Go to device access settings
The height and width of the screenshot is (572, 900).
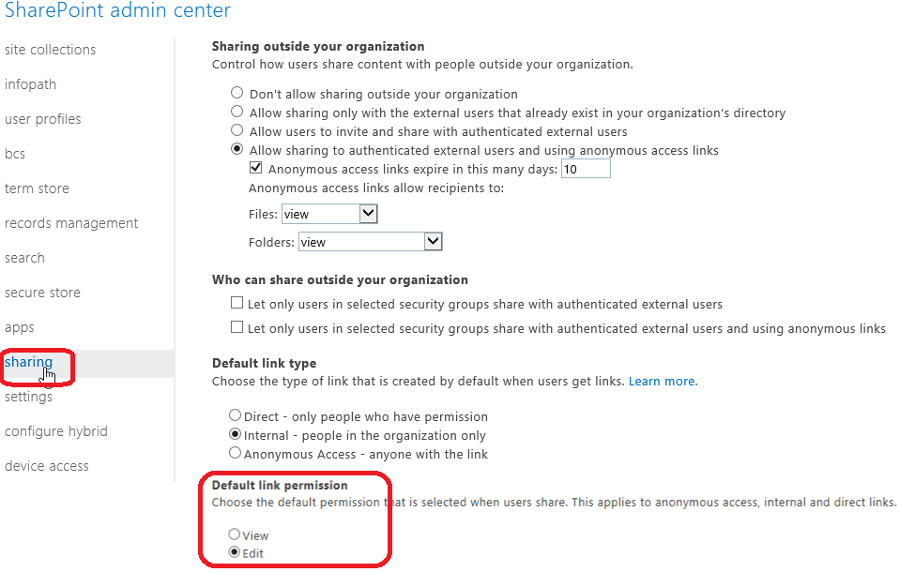pos(47,466)
